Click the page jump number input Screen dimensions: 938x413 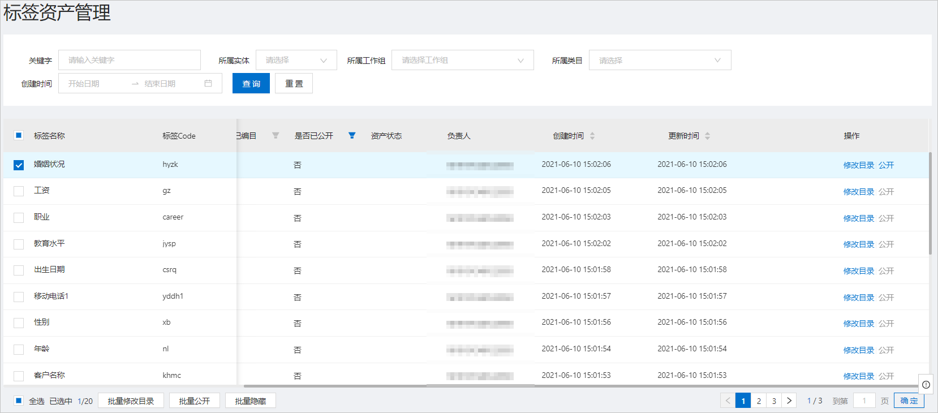click(x=864, y=401)
